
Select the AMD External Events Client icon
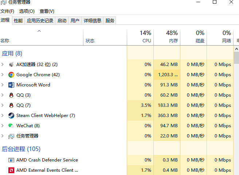pyautogui.click(x=11, y=170)
